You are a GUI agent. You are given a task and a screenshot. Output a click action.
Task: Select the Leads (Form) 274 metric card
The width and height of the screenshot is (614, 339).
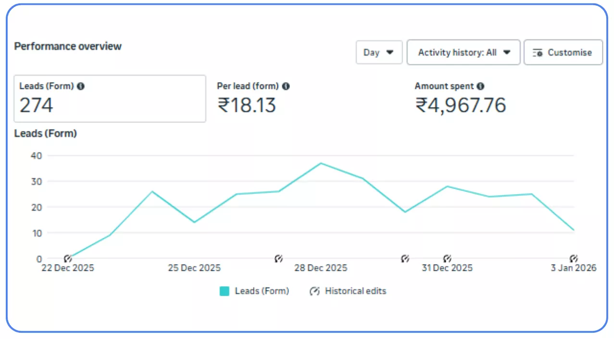(110, 98)
